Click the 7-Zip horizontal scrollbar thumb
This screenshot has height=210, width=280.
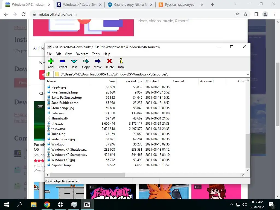click(87, 175)
